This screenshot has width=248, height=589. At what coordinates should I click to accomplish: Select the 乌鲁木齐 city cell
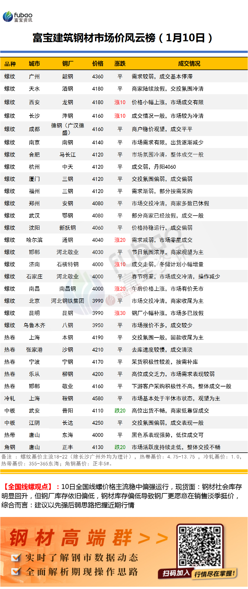tap(34, 325)
